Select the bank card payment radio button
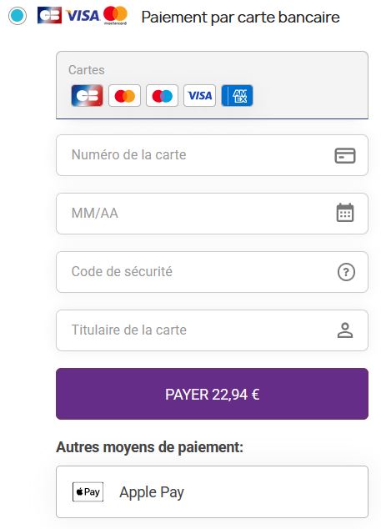Screen dimensions: 381x529 point(18,16)
